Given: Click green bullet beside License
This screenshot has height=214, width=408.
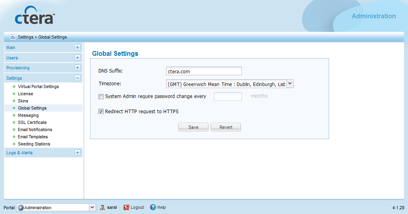Looking at the screenshot, I should pos(14,94).
